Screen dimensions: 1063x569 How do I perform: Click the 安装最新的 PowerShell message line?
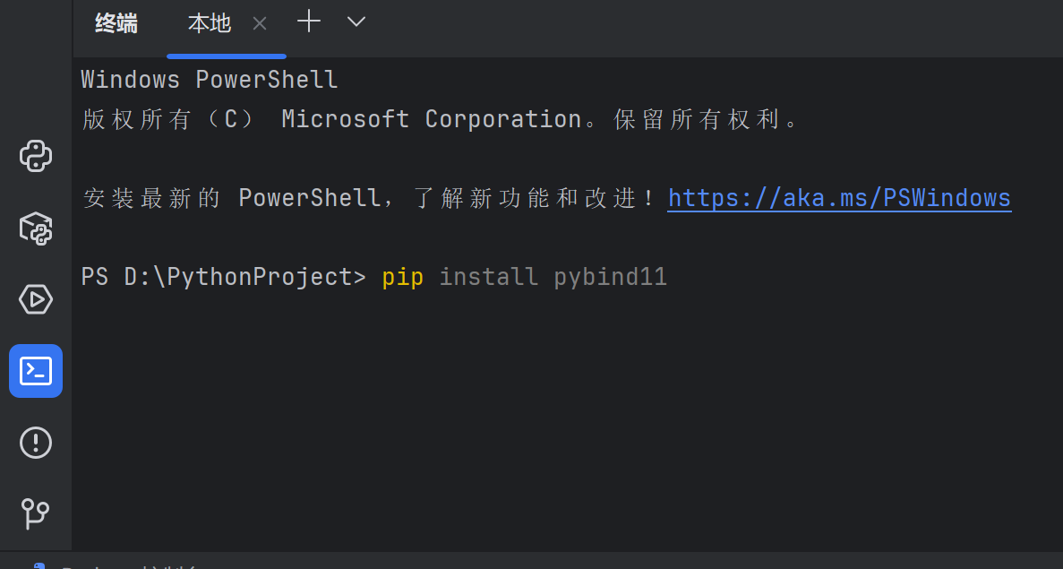point(358,197)
